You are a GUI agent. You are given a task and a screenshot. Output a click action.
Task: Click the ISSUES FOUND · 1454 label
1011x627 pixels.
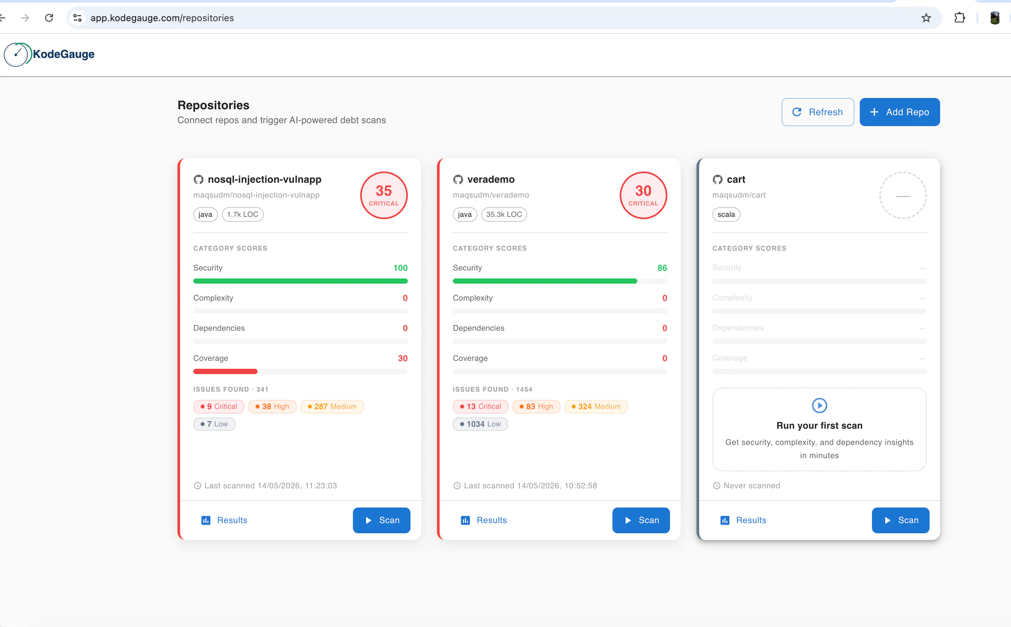[x=492, y=389]
